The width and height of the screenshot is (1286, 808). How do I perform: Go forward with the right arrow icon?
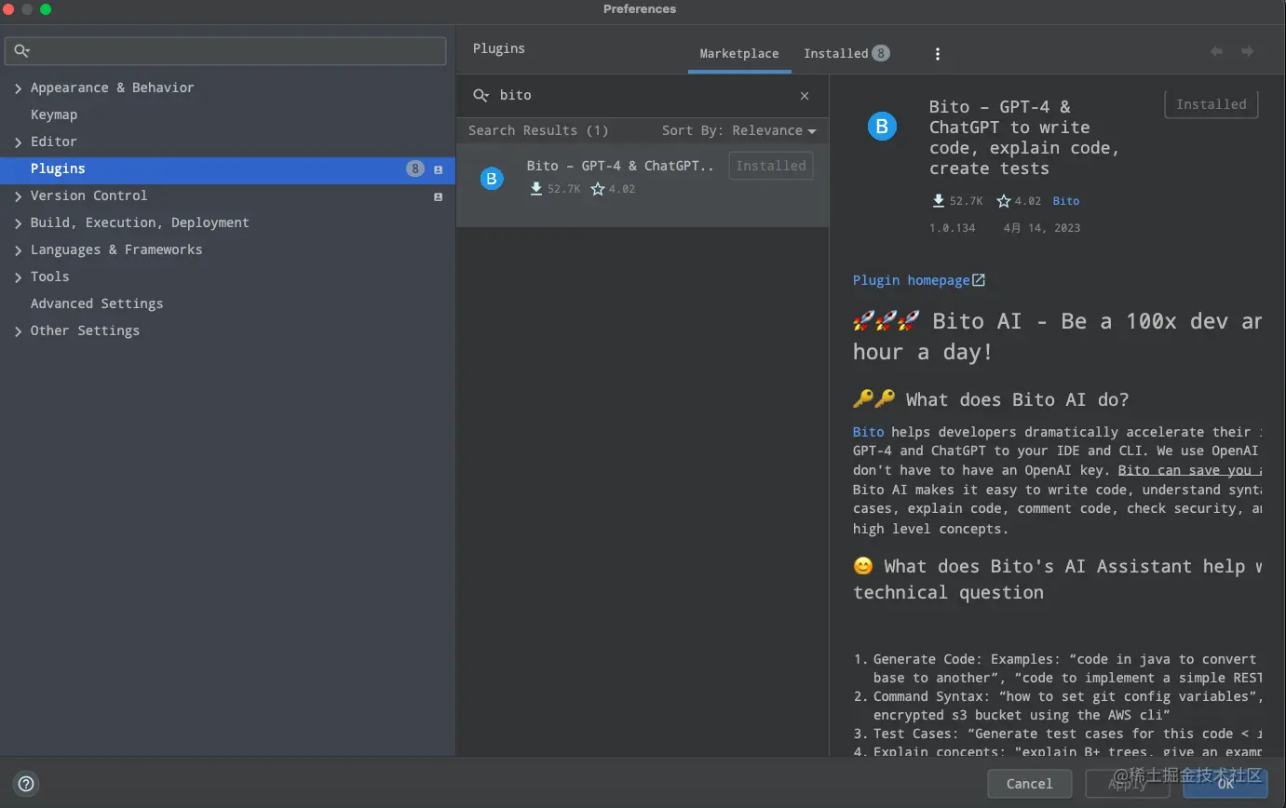[1247, 51]
